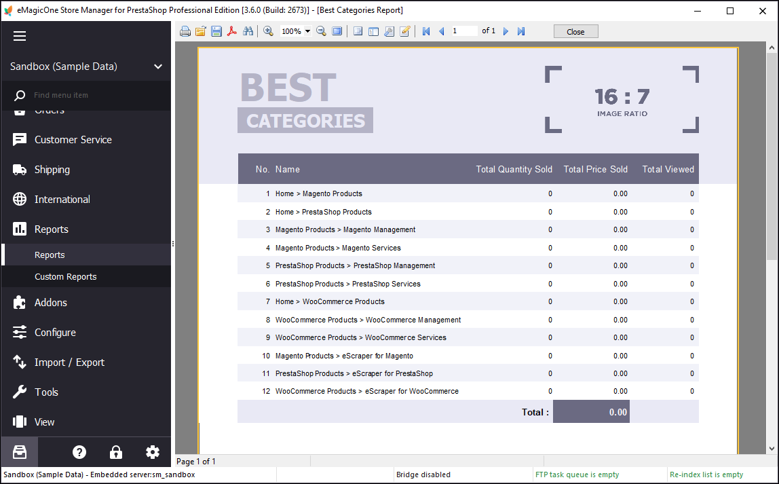This screenshot has height=484, width=779.
Task: Click the 'Total Viewed' column header
Action: point(668,169)
